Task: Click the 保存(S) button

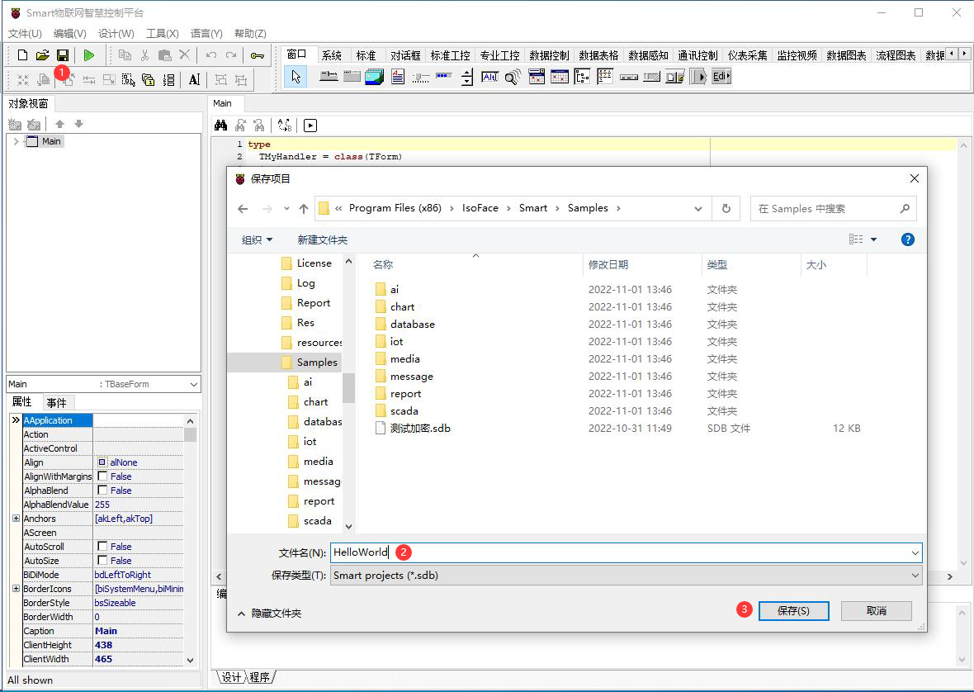Action: pyautogui.click(x=793, y=611)
